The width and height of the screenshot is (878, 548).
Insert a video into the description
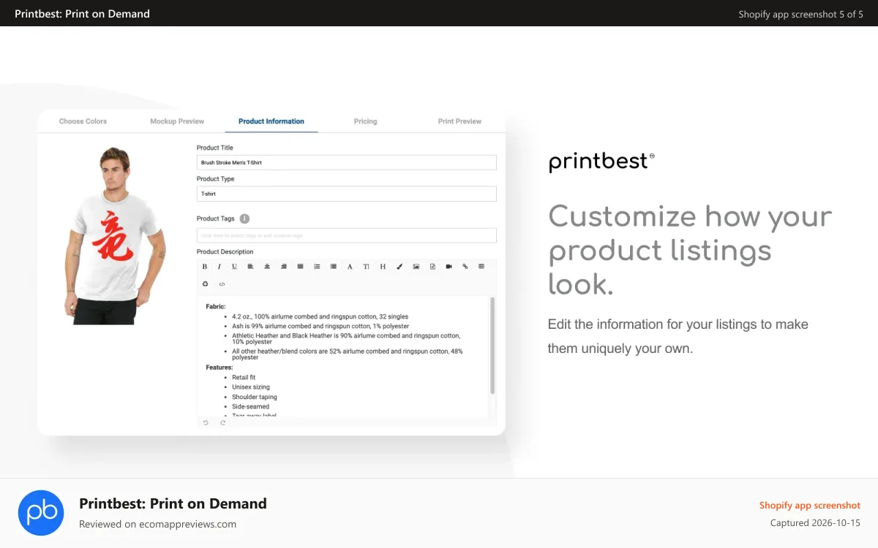pos(449,267)
